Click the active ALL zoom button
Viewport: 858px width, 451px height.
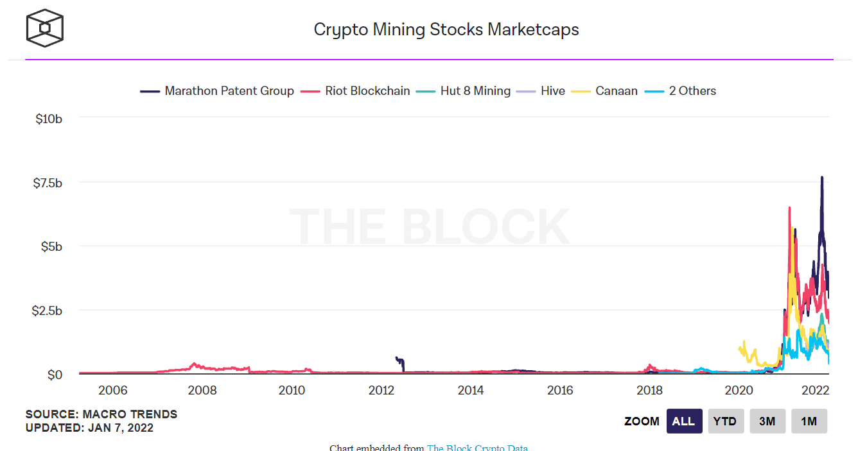click(684, 421)
